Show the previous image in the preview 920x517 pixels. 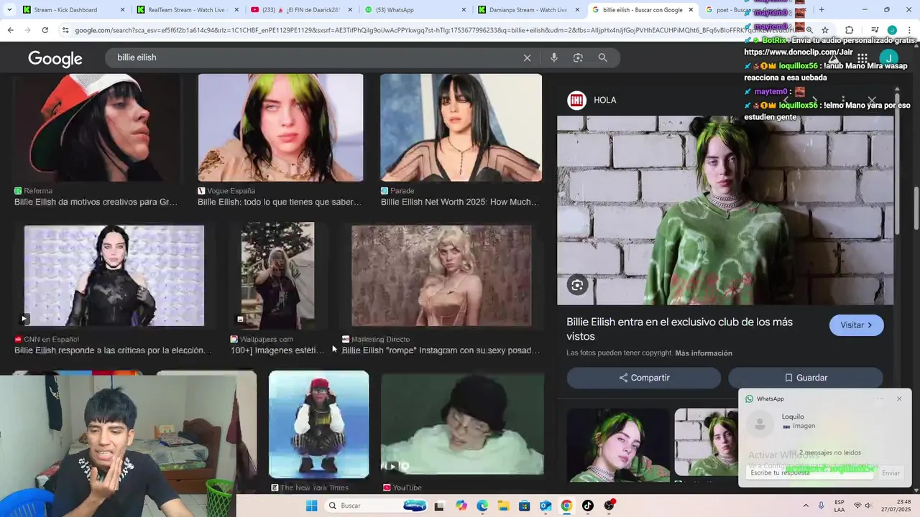[x=786, y=101]
